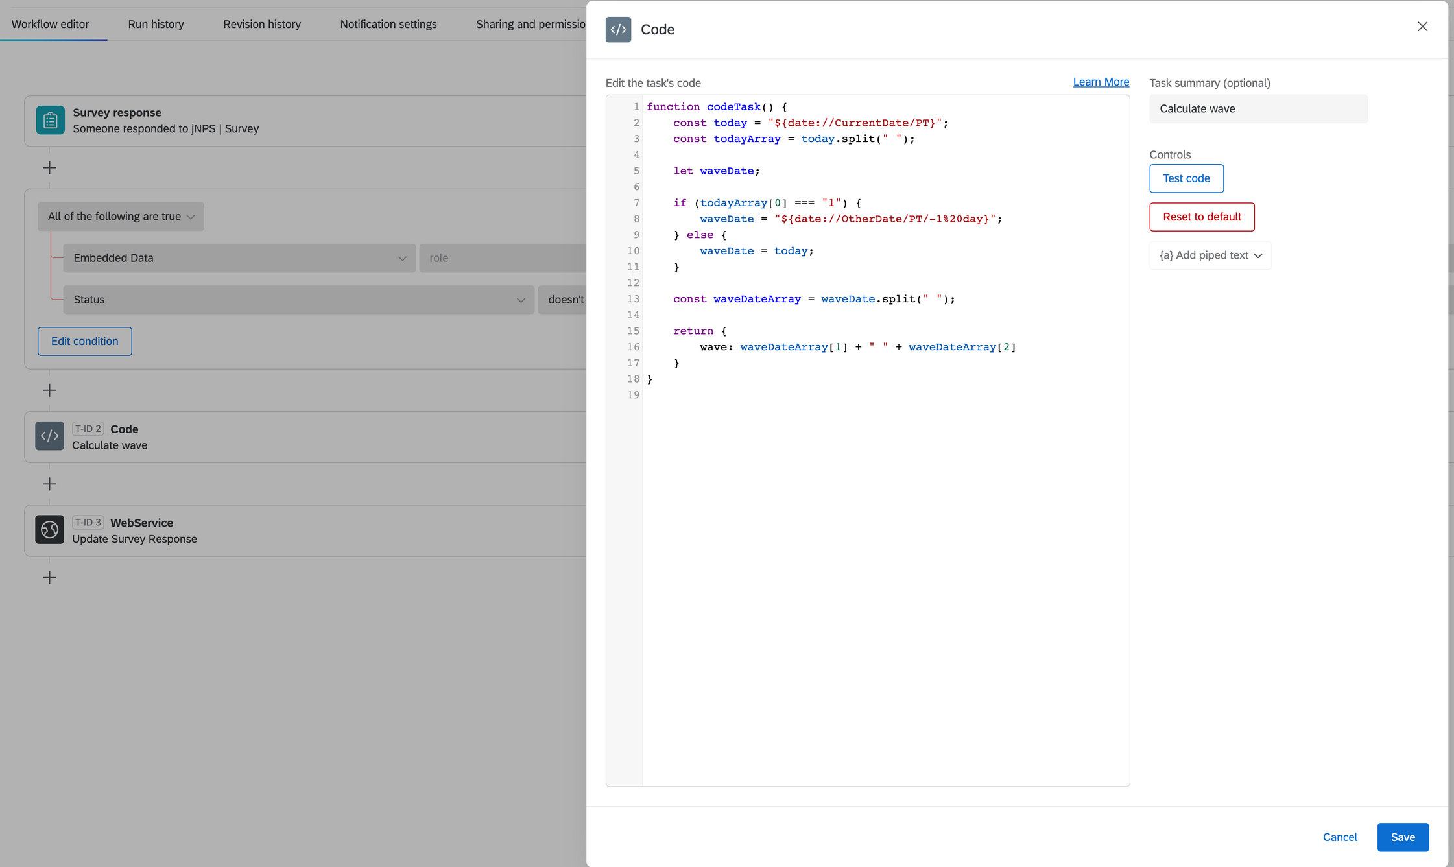Viewport: 1454px width, 867px height.
Task: Open the Revision history tab
Action: click(x=262, y=24)
